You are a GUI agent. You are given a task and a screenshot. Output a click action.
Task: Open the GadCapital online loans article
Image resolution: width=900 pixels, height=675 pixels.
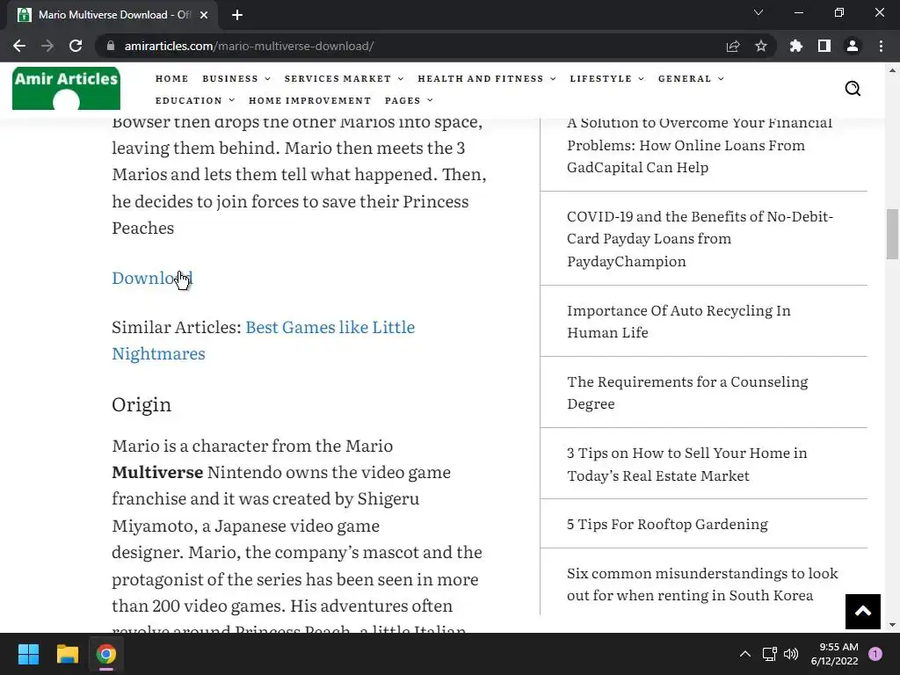click(x=700, y=145)
